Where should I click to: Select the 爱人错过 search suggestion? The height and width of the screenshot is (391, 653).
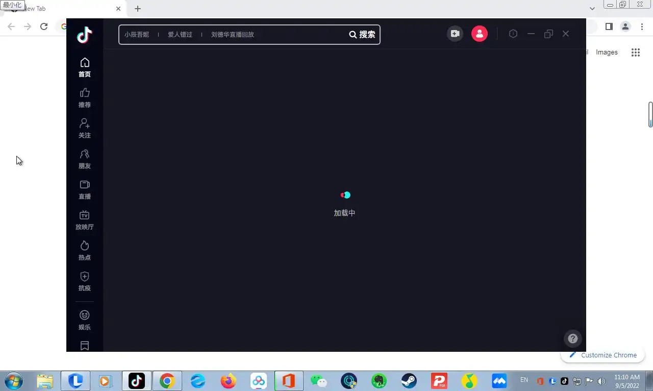(180, 35)
